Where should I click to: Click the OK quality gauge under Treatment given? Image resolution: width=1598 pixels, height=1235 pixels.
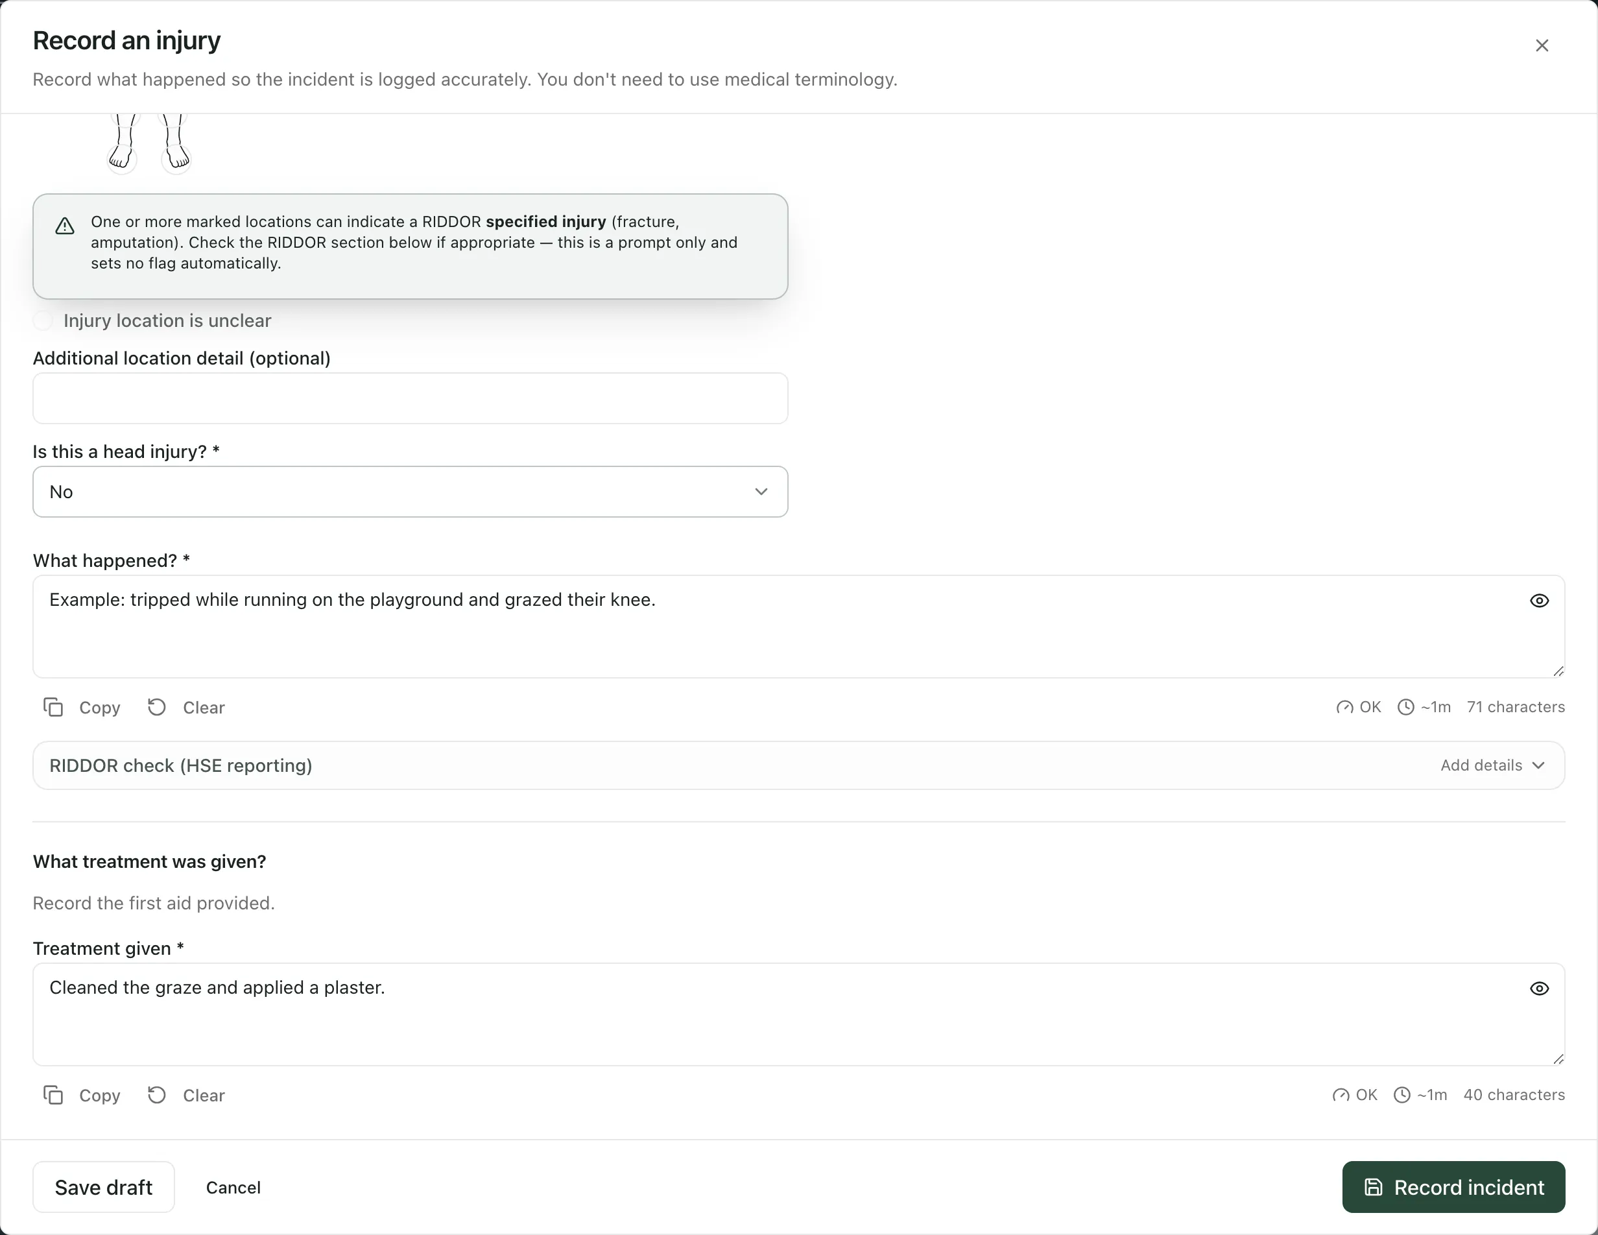pyautogui.click(x=1354, y=1094)
